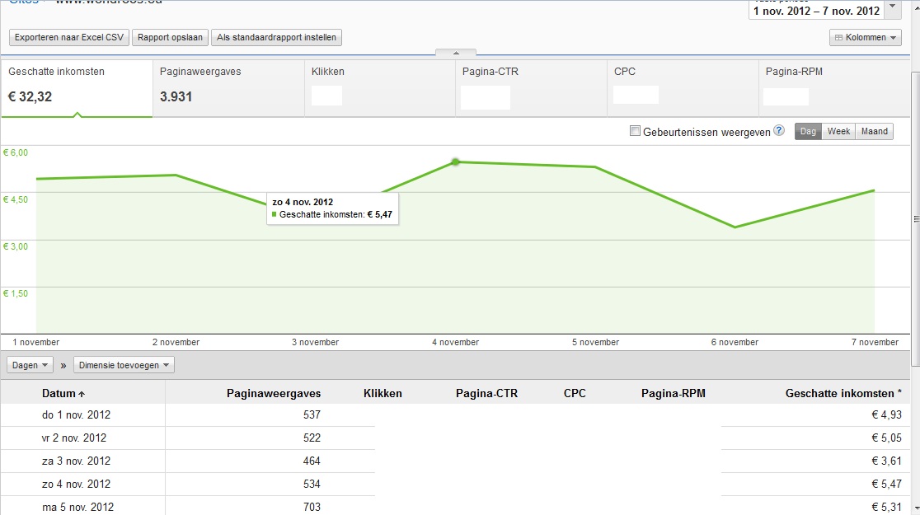Click the € 6,00 y-axis label
This screenshot has height=515, width=920.
16,152
